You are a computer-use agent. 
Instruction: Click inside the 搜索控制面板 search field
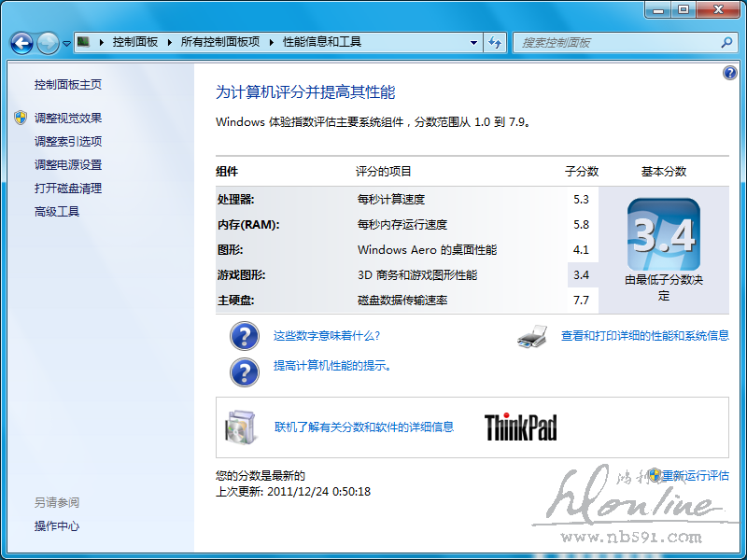click(616, 43)
